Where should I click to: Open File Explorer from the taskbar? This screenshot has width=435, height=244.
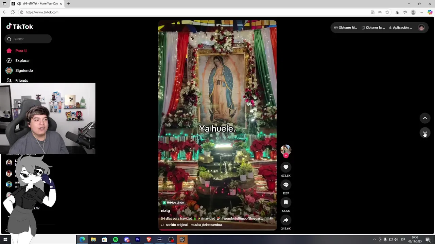click(93, 240)
